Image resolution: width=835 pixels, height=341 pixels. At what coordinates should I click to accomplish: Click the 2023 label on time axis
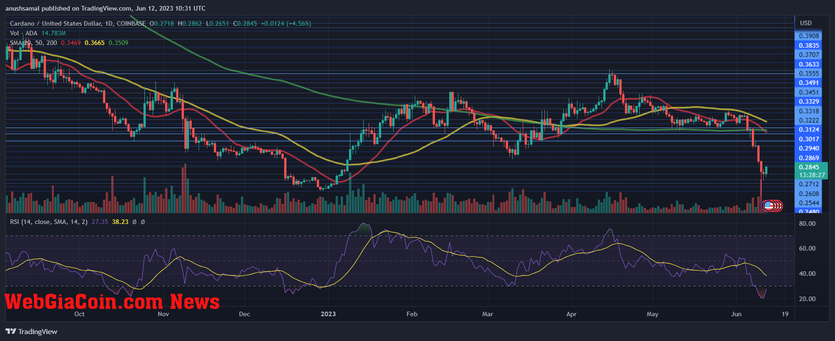pos(328,314)
